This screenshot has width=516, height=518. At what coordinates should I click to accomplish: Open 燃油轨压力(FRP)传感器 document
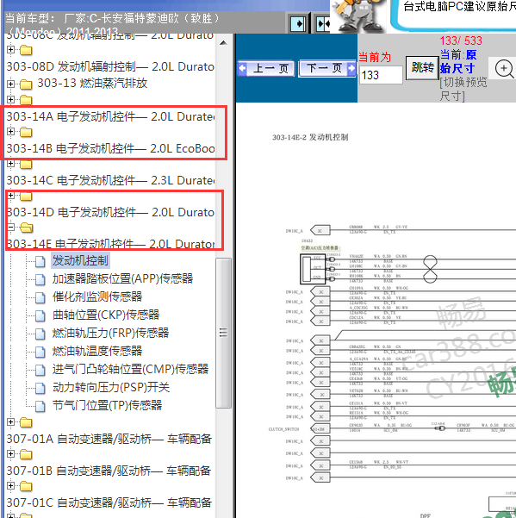pos(110,333)
